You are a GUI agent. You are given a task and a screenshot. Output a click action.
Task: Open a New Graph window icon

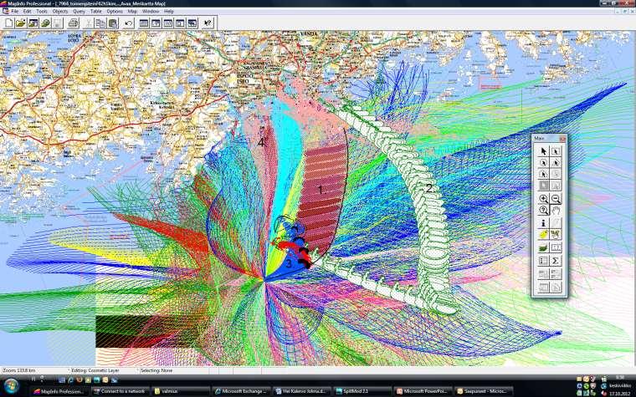click(x=168, y=23)
